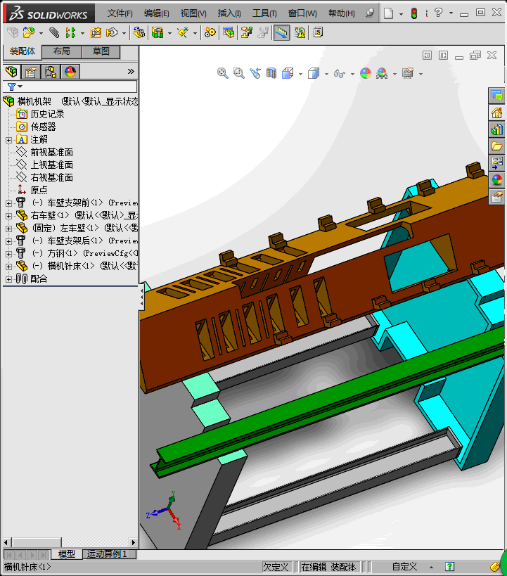The width and height of the screenshot is (507, 576).
Task: Click the tree scrollbar right arrow
Action: (x=134, y=542)
